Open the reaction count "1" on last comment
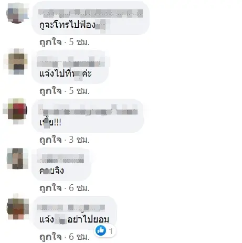The height and width of the screenshot is (243, 242). tap(111, 231)
